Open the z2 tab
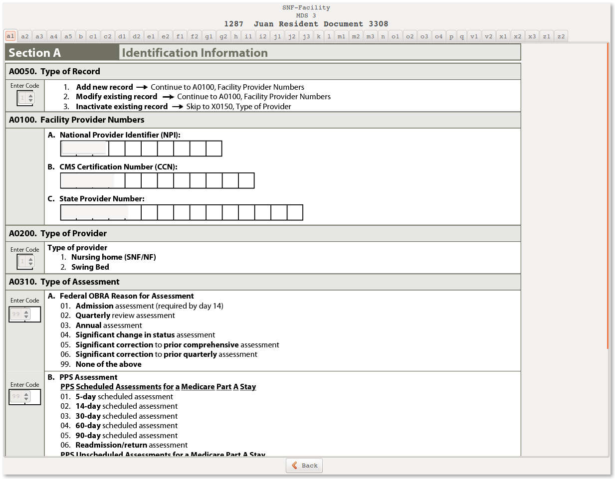 click(561, 36)
